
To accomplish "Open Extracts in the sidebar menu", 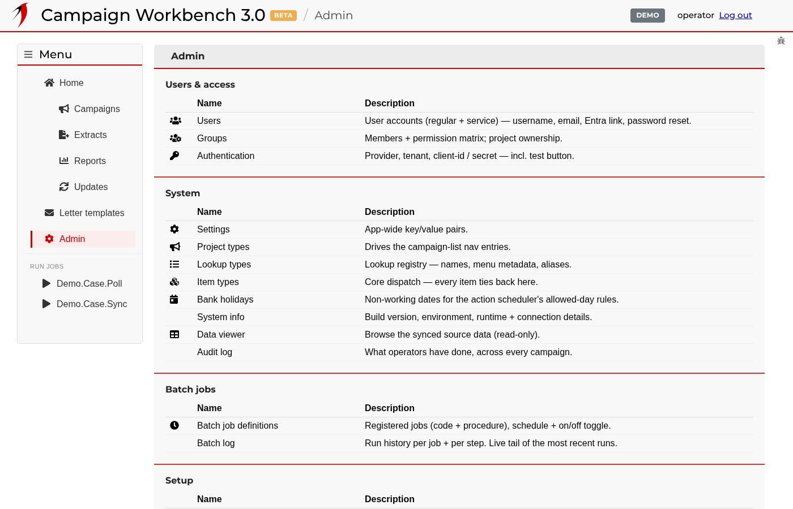I will point(89,135).
